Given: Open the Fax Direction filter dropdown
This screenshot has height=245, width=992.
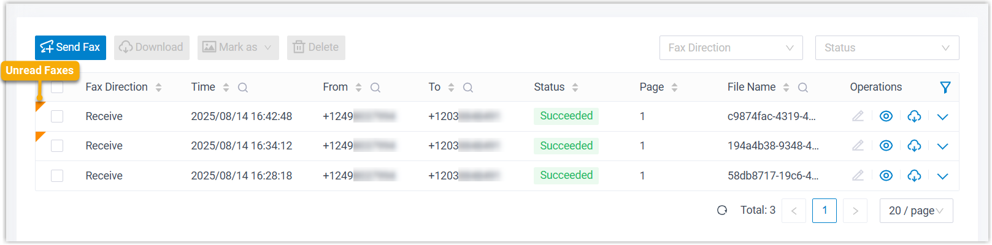Looking at the screenshot, I should coord(731,48).
